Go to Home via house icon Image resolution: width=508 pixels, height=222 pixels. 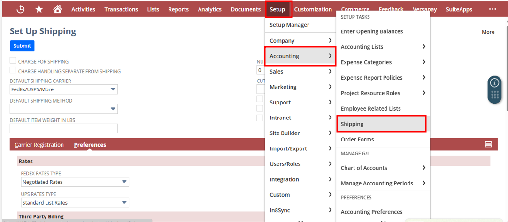click(x=57, y=9)
